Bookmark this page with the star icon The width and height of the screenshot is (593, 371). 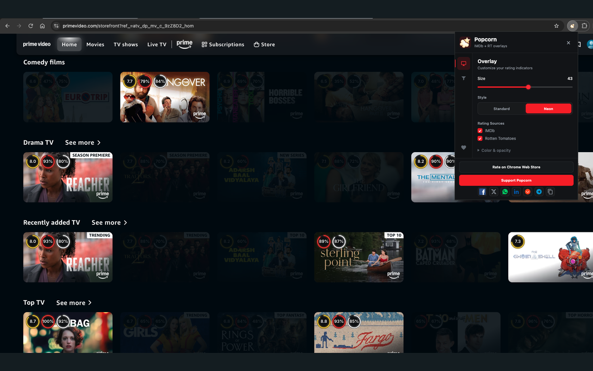[556, 26]
